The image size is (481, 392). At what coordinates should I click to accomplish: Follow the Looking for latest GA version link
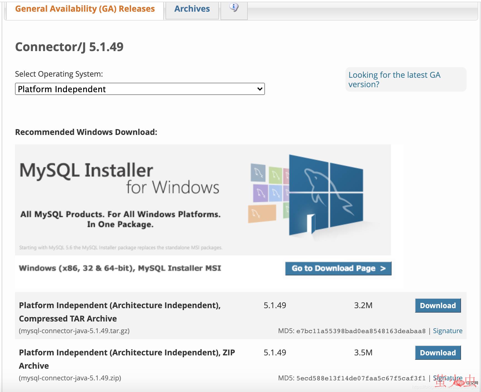(x=394, y=79)
